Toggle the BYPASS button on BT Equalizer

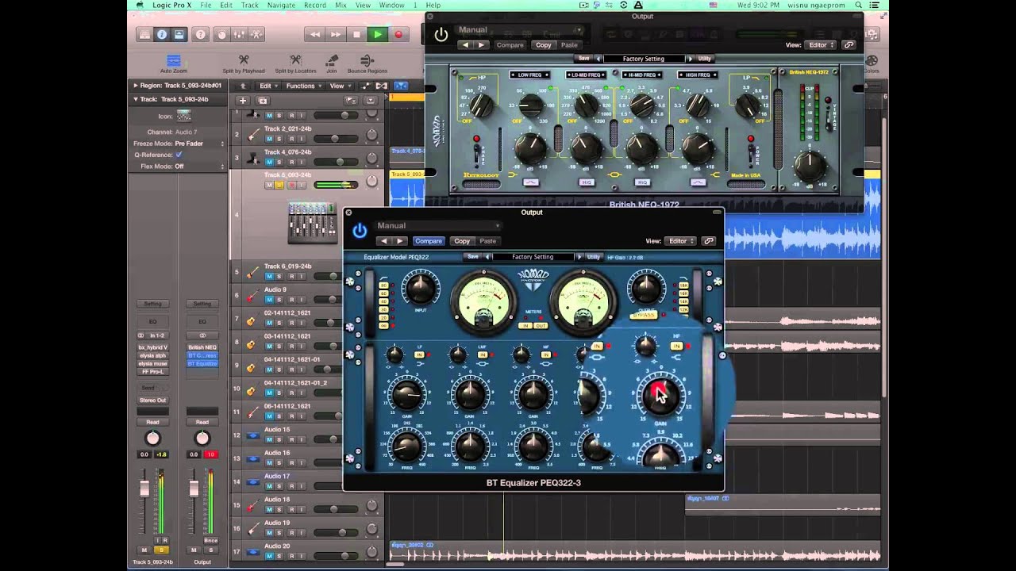tap(644, 316)
